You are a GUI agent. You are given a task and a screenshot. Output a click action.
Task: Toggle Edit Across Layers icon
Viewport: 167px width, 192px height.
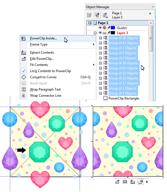point(97,15)
